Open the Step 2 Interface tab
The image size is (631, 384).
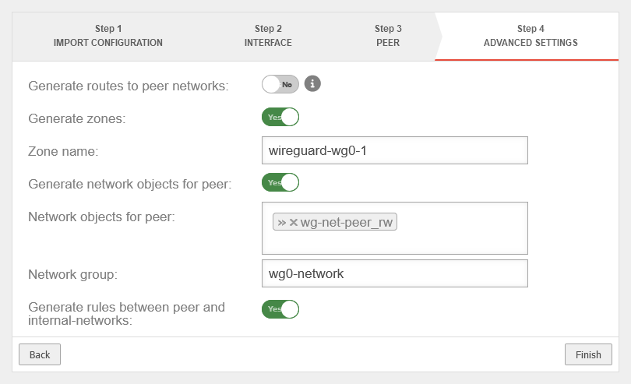(x=268, y=36)
